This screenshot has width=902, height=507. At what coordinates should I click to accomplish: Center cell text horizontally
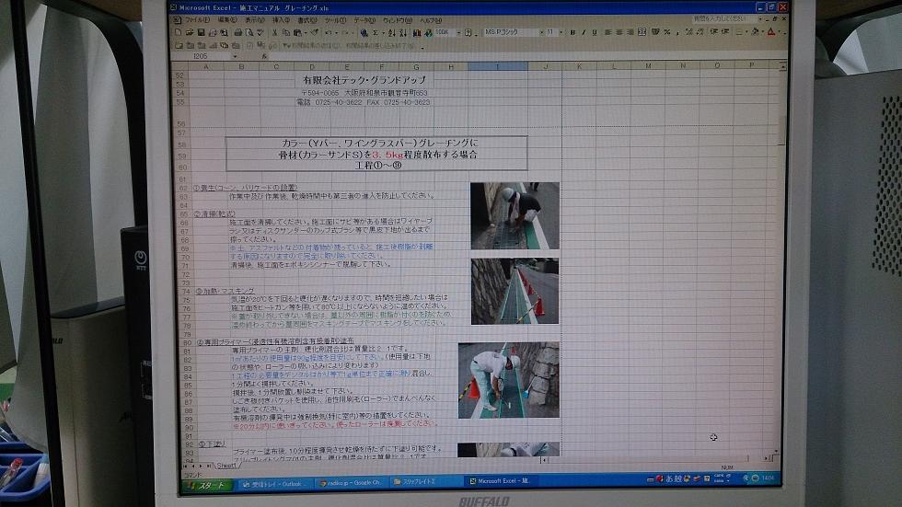point(620,32)
